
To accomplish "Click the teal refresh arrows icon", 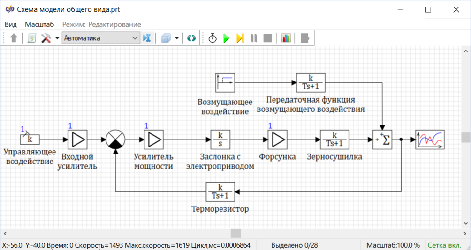I will (x=191, y=38).
